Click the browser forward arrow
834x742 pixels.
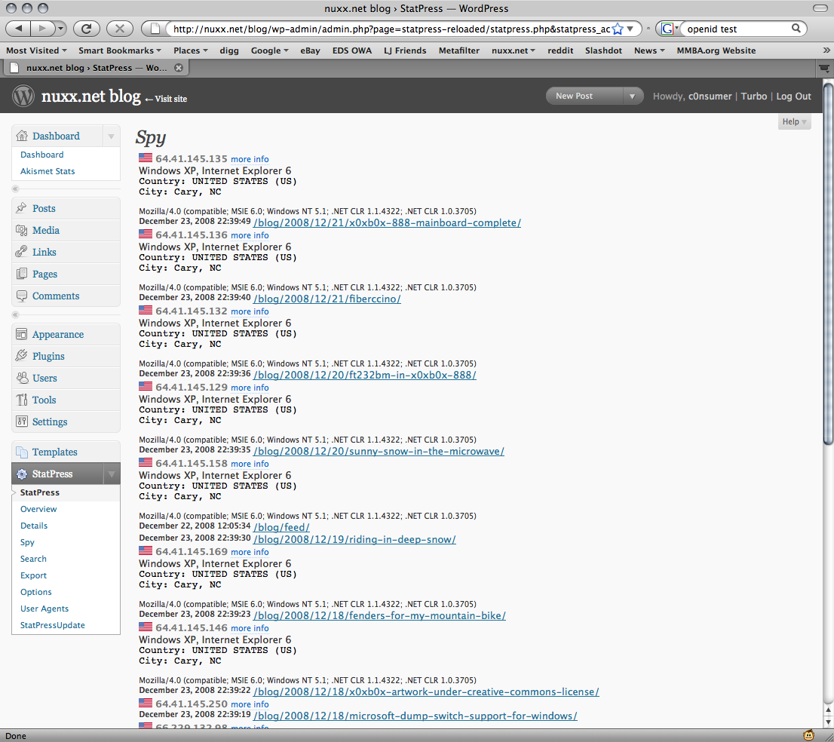42,29
